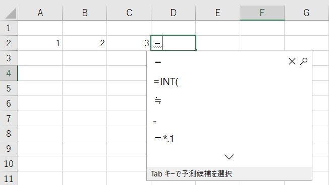Select column A header

(40, 13)
